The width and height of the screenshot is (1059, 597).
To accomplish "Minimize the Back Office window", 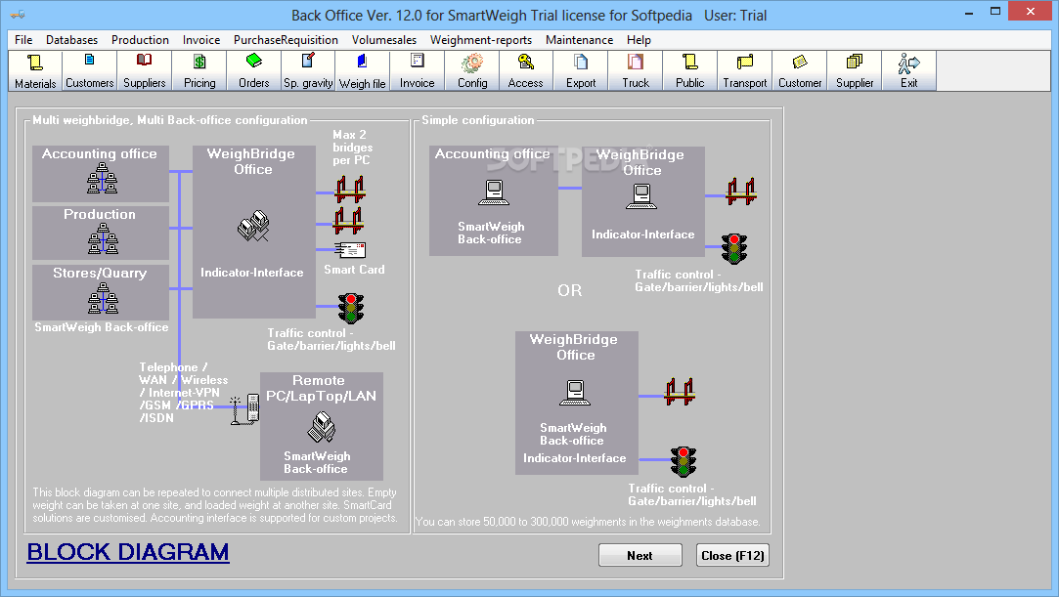I will coord(969,12).
